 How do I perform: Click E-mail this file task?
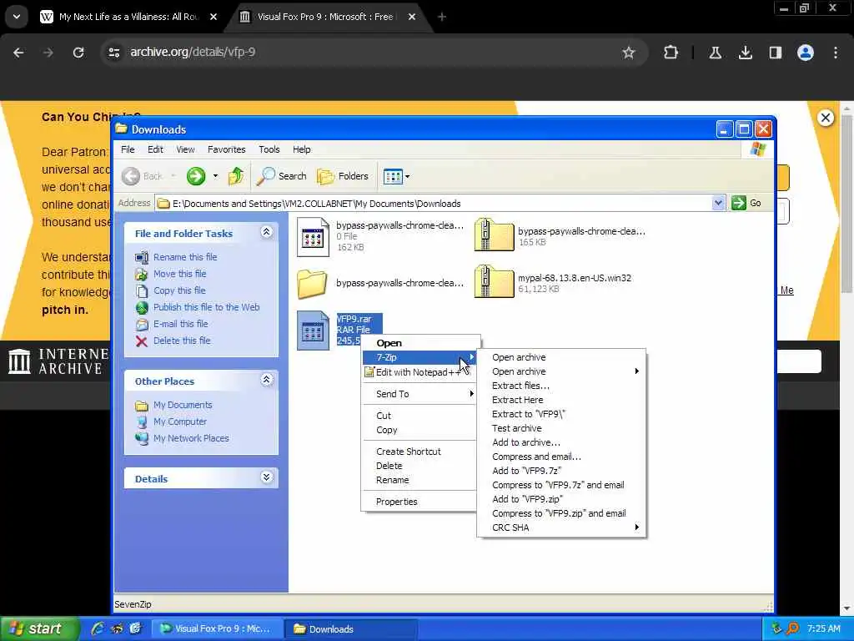180,324
